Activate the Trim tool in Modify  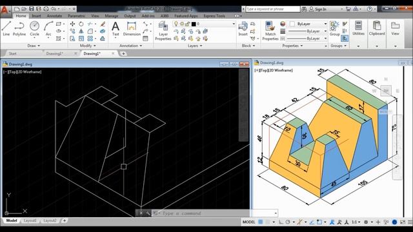click(90, 24)
